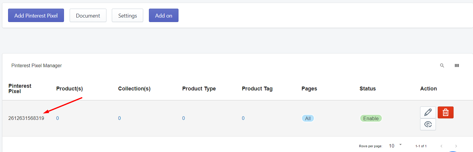This screenshot has height=152, width=473.
Task: Open the Settings button
Action: [127, 15]
